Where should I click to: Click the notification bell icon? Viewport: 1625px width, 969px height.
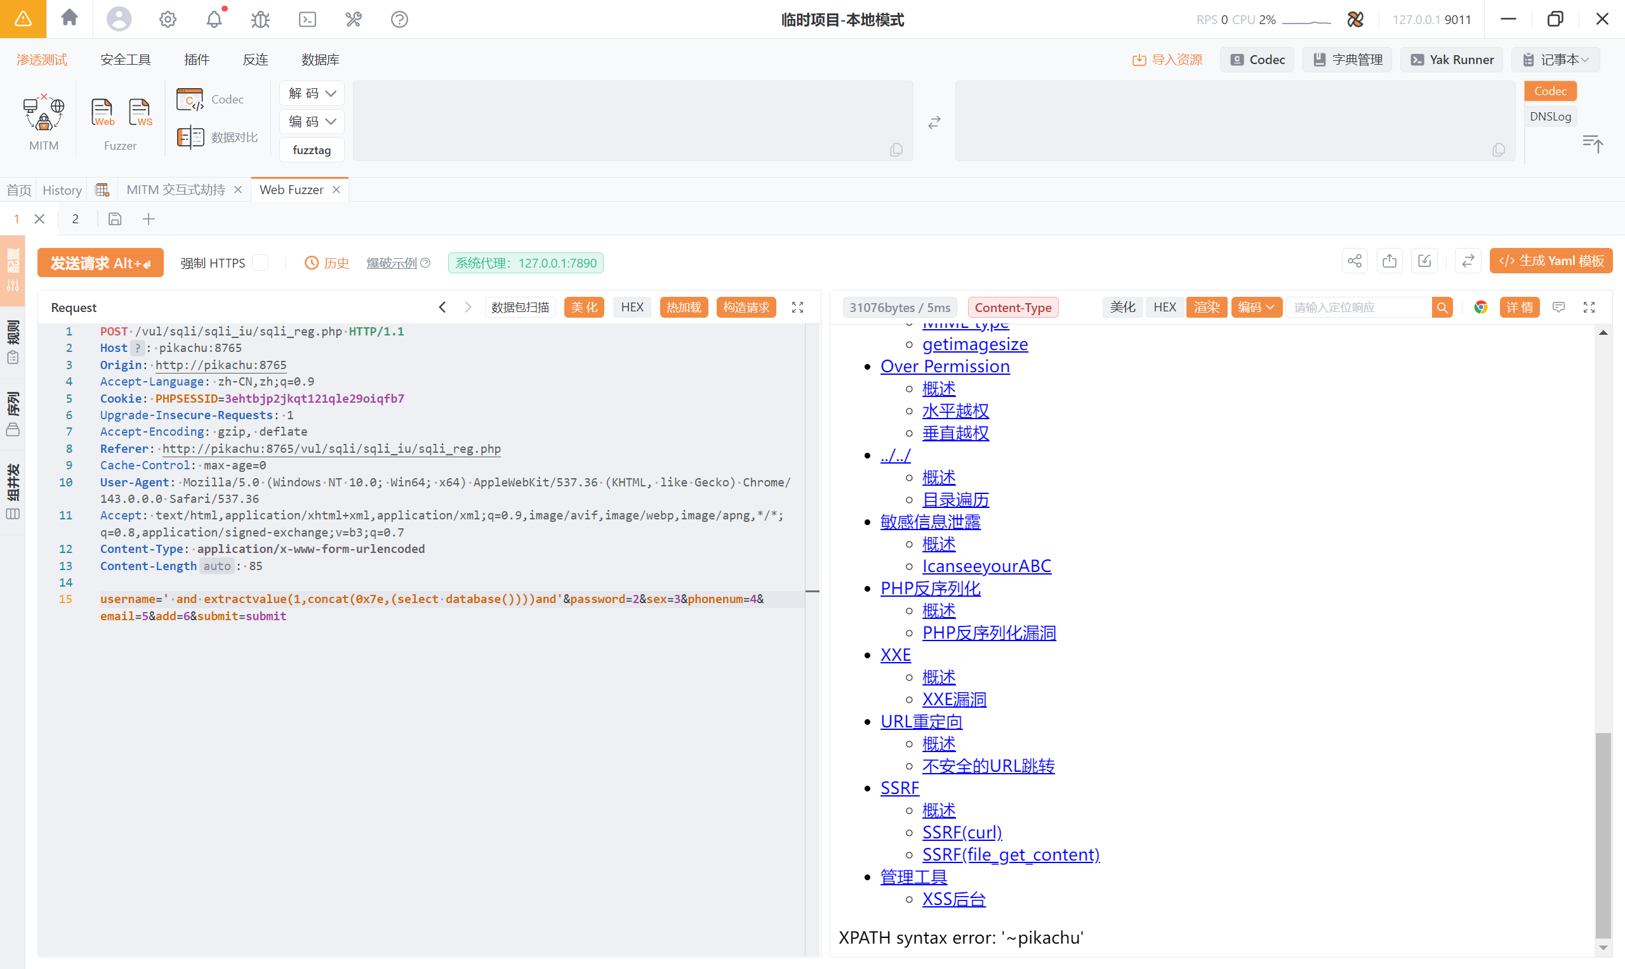(214, 19)
